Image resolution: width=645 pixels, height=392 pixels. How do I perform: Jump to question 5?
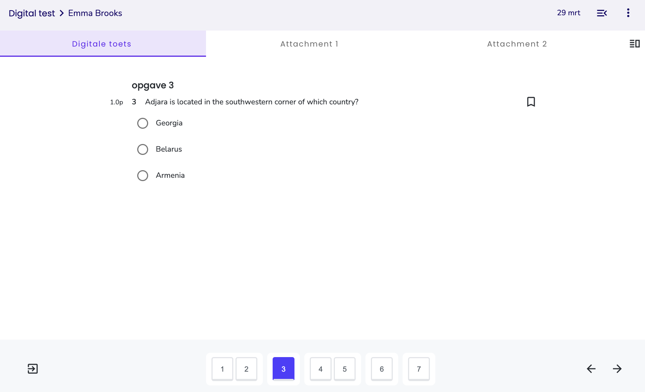(345, 369)
